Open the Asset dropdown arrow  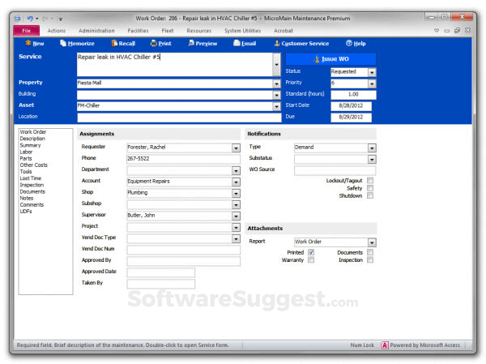pyautogui.click(x=276, y=106)
